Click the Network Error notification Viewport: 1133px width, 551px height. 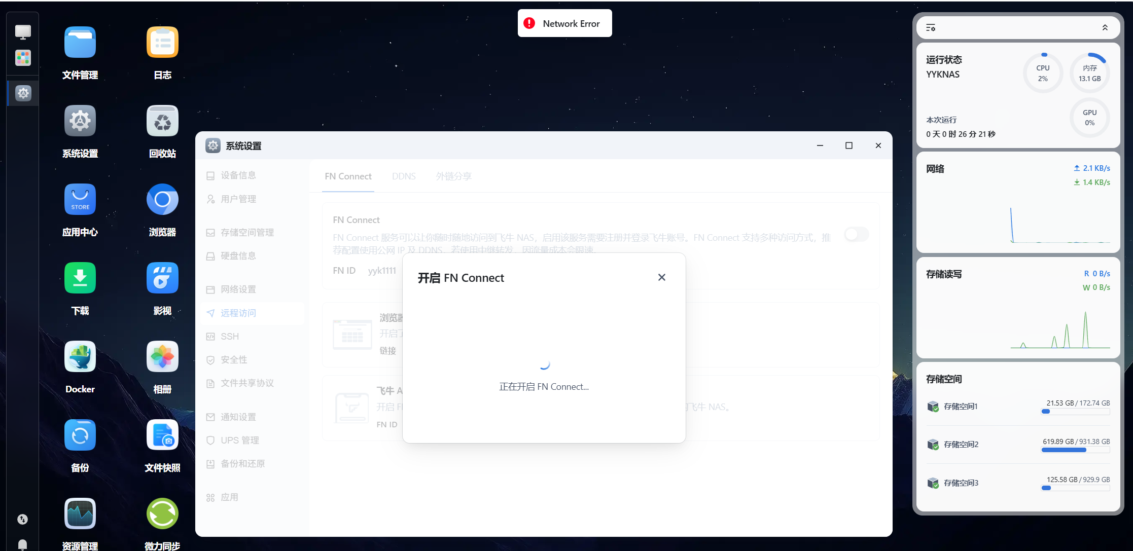(564, 23)
